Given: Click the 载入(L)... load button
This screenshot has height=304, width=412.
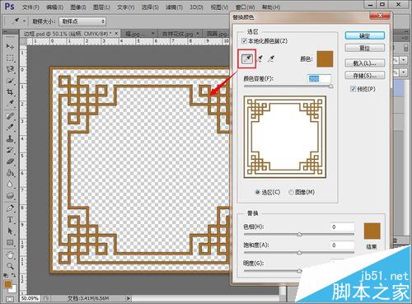Looking at the screenshot, I should tap(365, 63).
